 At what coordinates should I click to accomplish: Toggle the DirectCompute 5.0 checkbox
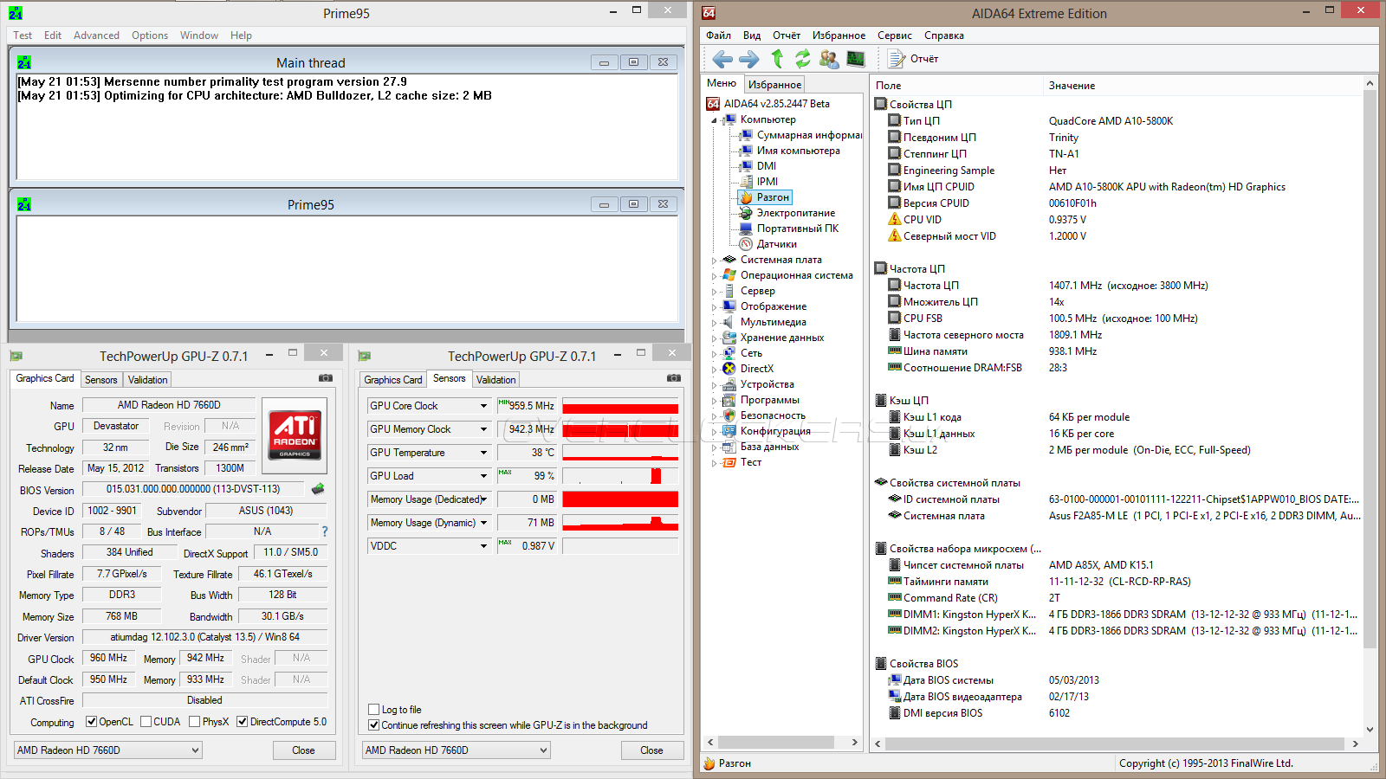tap(243, 722)
